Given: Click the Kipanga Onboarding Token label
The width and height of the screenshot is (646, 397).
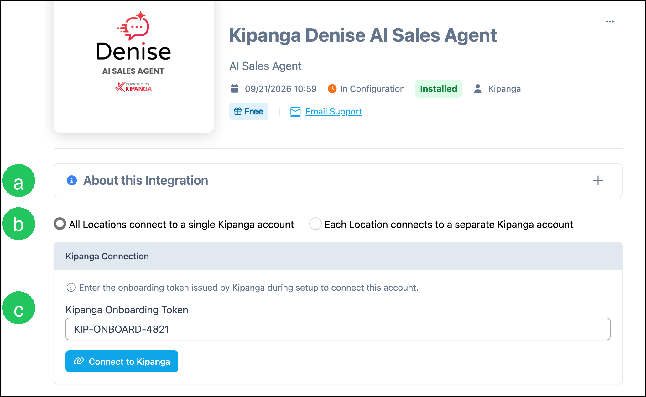Looking at the screenshot, I should [x=127, y=310].
